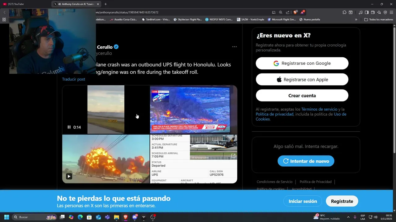Close the Anthony Cerullo en X tab
396x222 pixels.
98,4
